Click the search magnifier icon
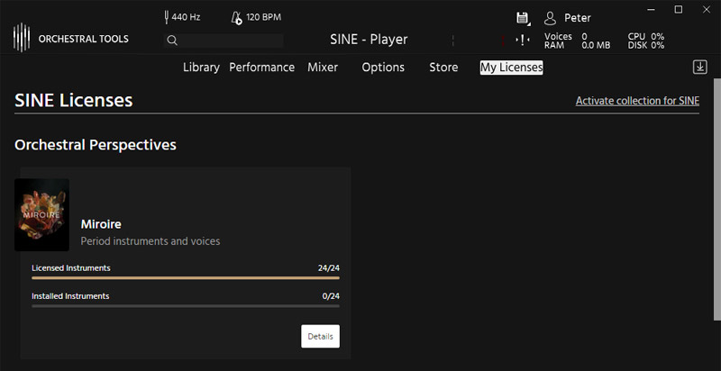Image resolution: width=721 pixels, height=371 pixels. click(x=172, y=41)
